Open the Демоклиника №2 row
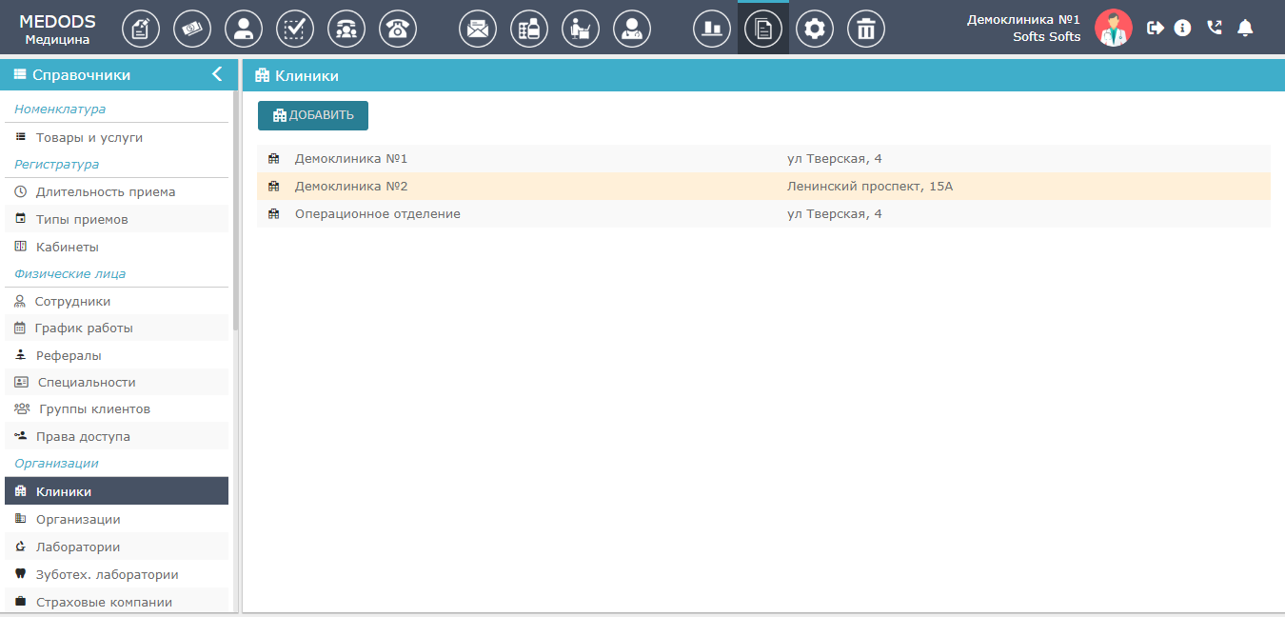The image size is (1285, 617). 351,187
